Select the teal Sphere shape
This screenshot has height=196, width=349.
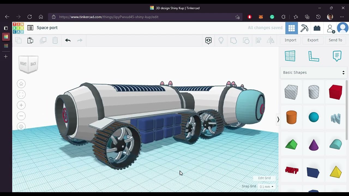[314, 117]
